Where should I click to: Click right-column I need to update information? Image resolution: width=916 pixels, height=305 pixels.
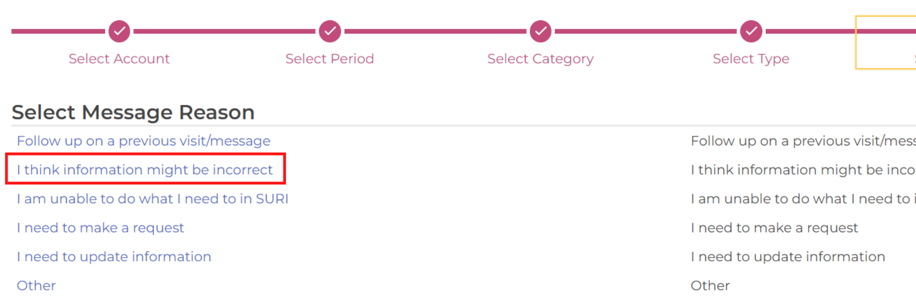coord(788,257)
